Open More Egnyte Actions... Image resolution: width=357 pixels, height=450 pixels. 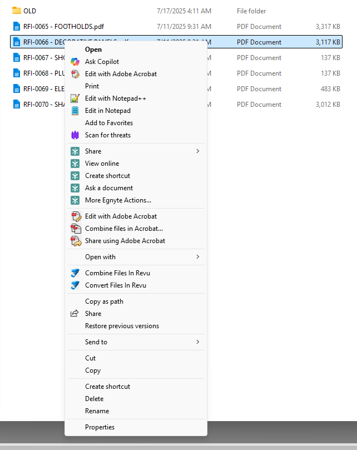(136, 200)
